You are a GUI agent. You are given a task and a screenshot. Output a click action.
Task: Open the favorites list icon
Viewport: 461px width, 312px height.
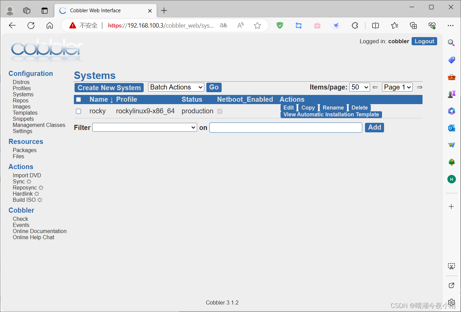[x=395, y=26]
